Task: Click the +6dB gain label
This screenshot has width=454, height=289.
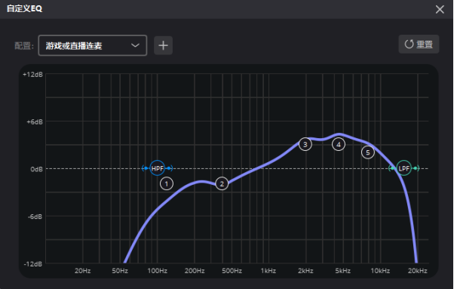Action: click(x=35, y=122)
